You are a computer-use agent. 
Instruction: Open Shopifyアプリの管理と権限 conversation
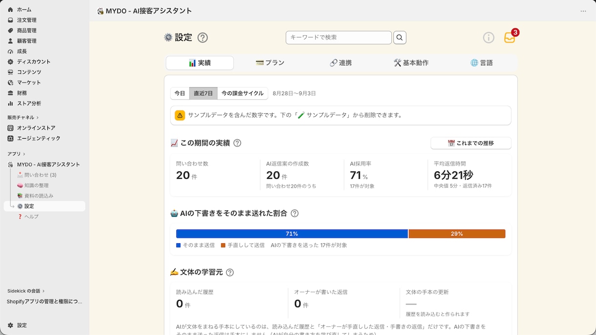click(x=44, y=302)
